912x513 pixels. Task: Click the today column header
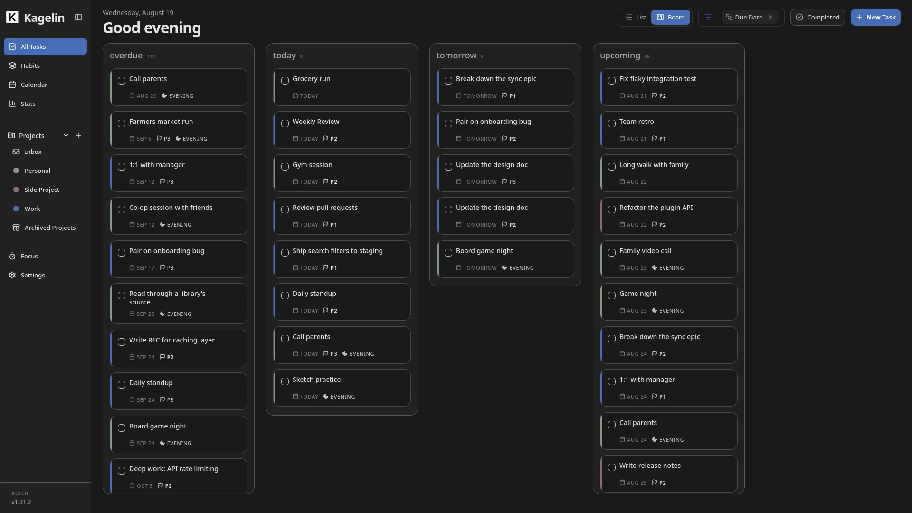285,56
